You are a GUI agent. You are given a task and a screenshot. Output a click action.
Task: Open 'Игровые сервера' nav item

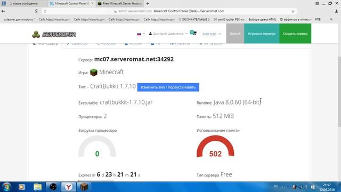pos(262,34)
